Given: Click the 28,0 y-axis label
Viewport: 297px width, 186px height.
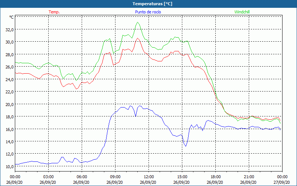Looking at the screenshot, I should [10, 54].
